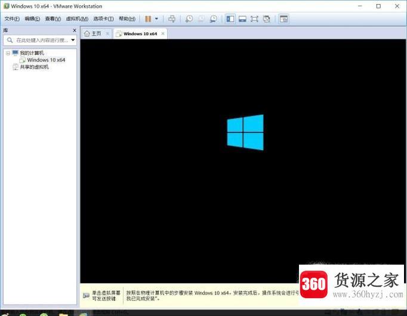Image resolution: width=407 pixels, height=316 pixels.
Task: Maximize the VMware Workstation window
Action: 378,6
